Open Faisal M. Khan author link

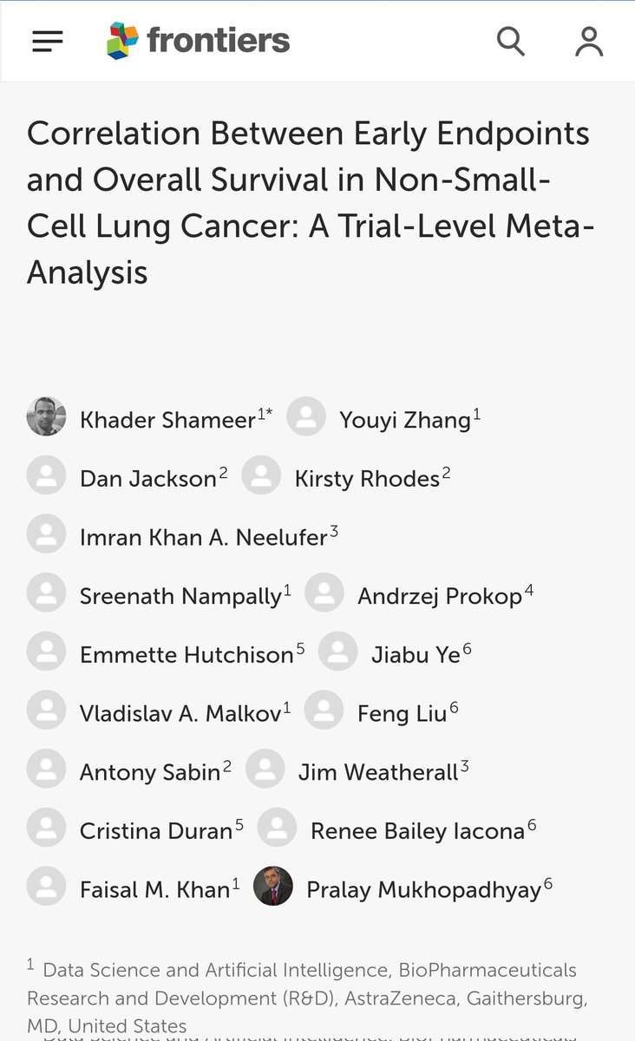pyautogui.click(x=154, y=889)
